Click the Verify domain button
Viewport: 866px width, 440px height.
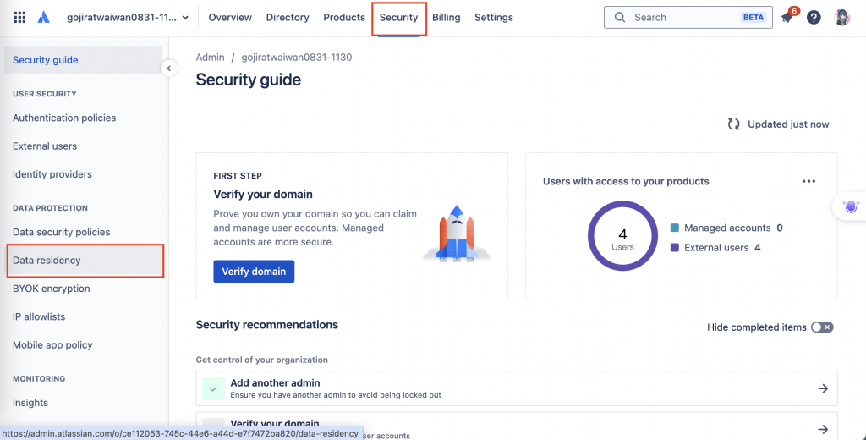coord(254,272)
